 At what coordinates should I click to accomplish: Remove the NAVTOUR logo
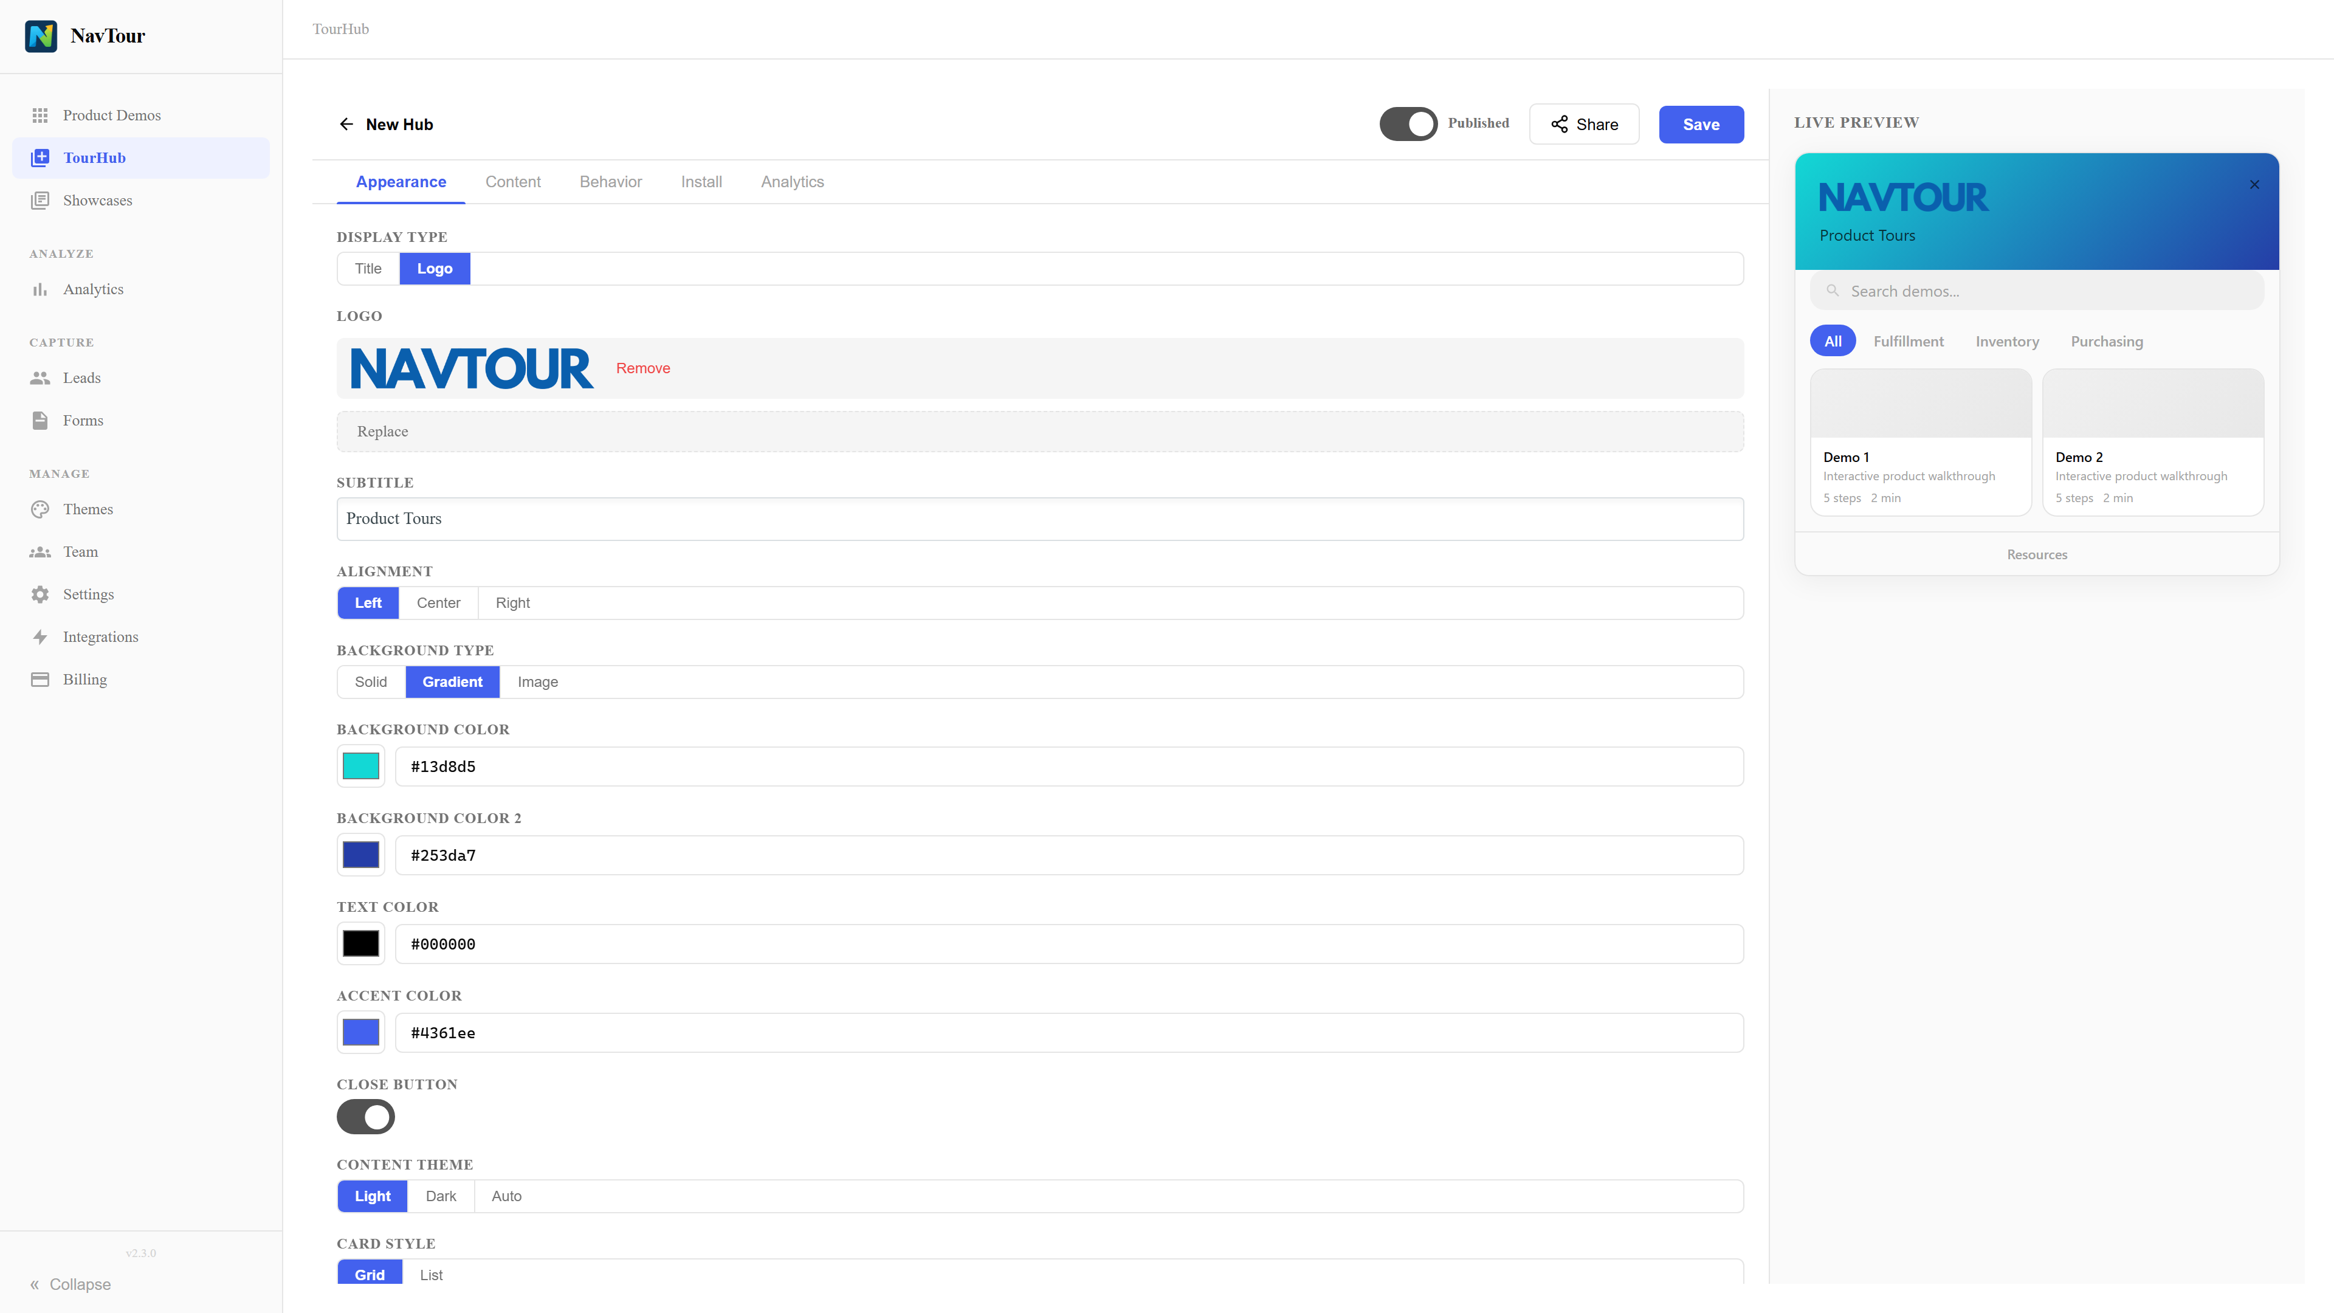point(642,368)
